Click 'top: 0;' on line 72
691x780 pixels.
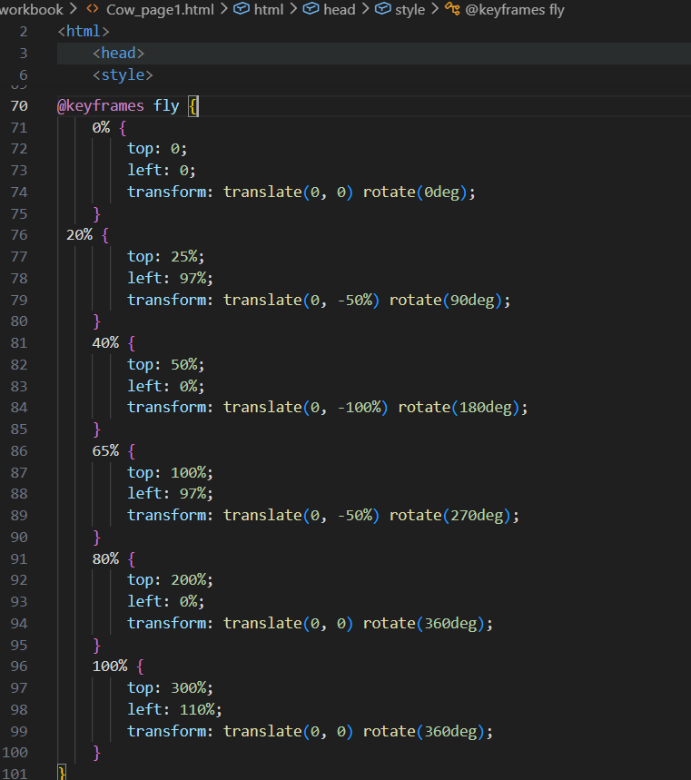[157, 149]
